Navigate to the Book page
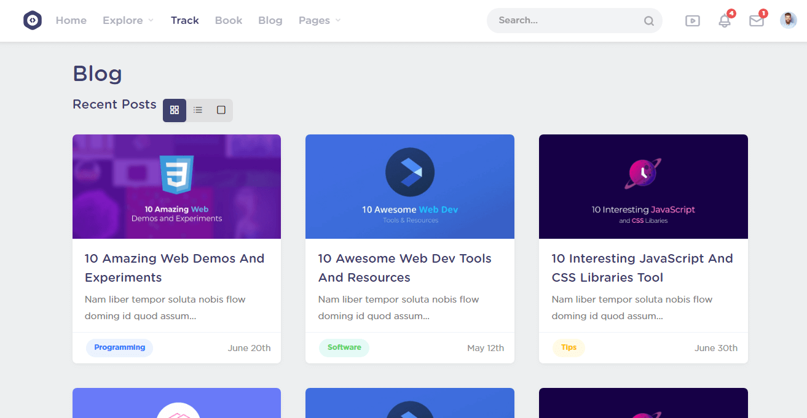The height and width of the screenshot is (418, 807). (229, 20)
